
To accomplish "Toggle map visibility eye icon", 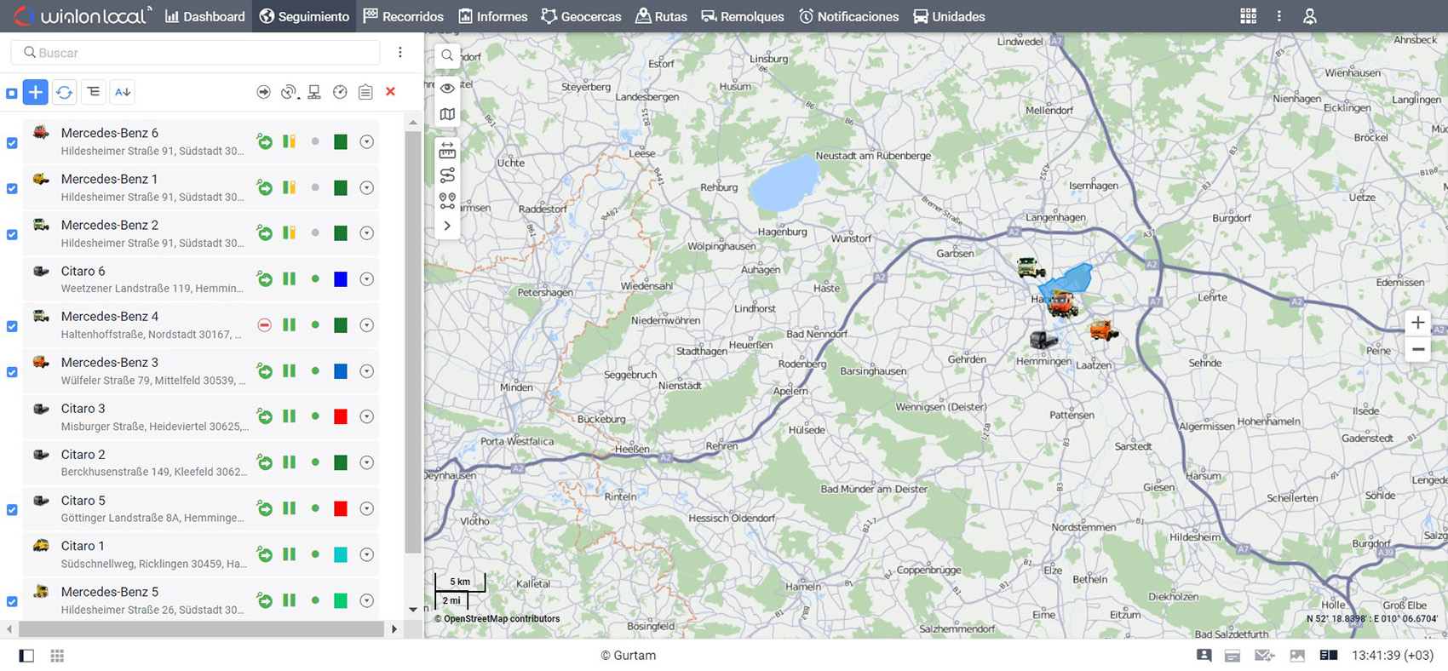I will pos(447,88).
